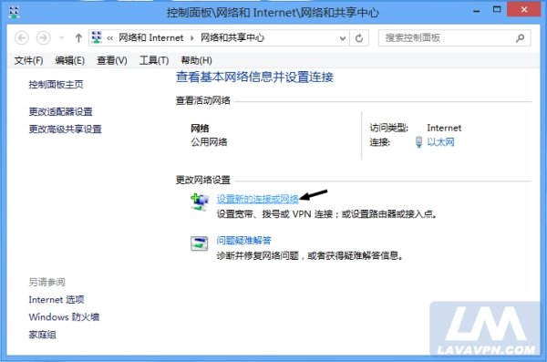Image resolution: width=547 pixels, height=362 pixels.
Task: Open Internet 选项
Action: (x=57, y=300)
